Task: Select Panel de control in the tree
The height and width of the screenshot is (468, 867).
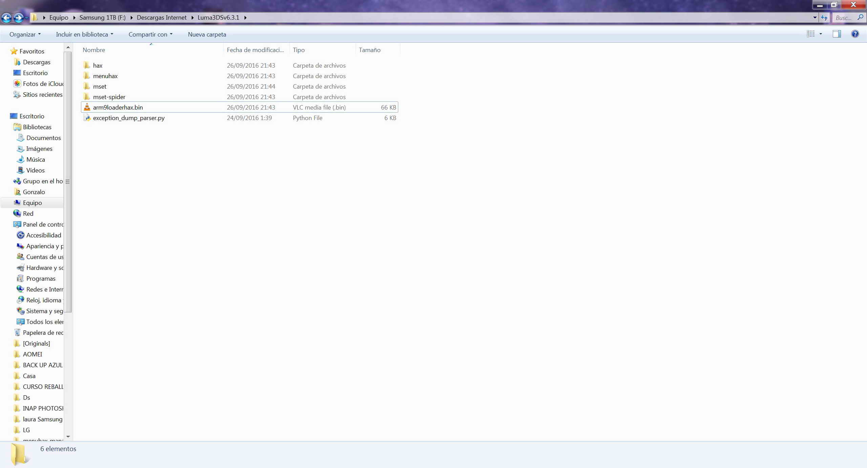Action: 43,224
